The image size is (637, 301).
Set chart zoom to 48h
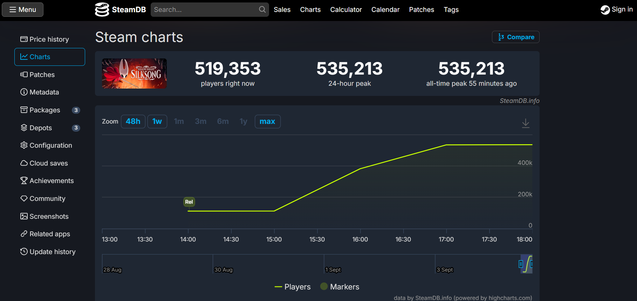[133, 121]
